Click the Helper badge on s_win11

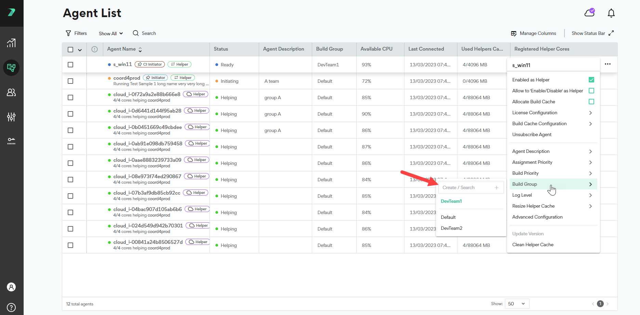pos(179,64)
